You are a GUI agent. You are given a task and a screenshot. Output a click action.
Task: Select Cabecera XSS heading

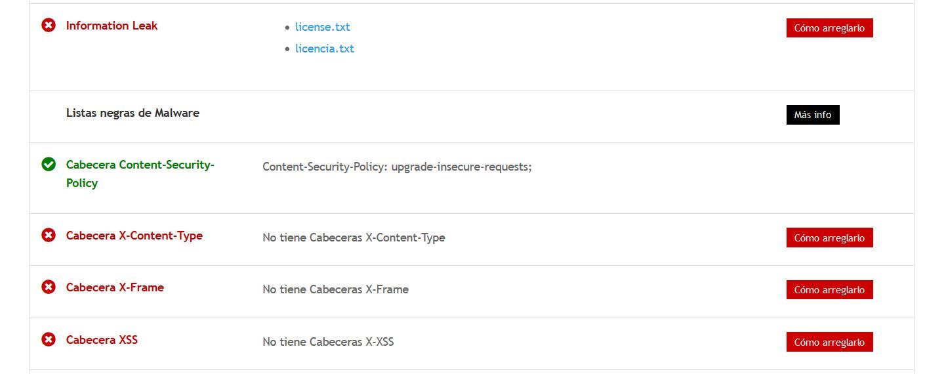pyautogui.click(x=102, y=340)
